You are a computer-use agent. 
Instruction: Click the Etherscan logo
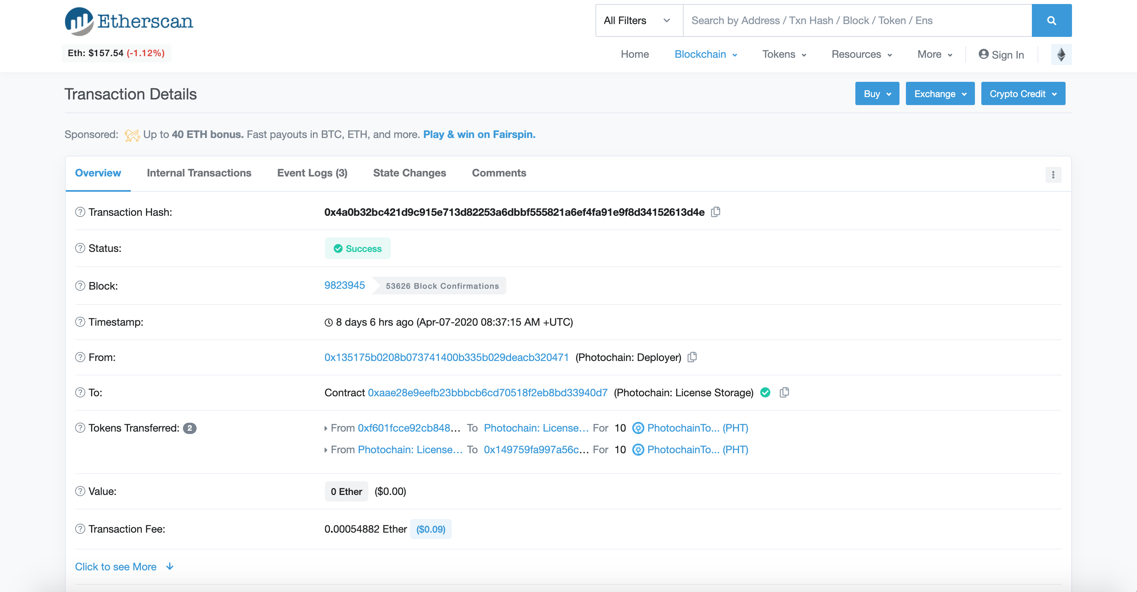129,21
